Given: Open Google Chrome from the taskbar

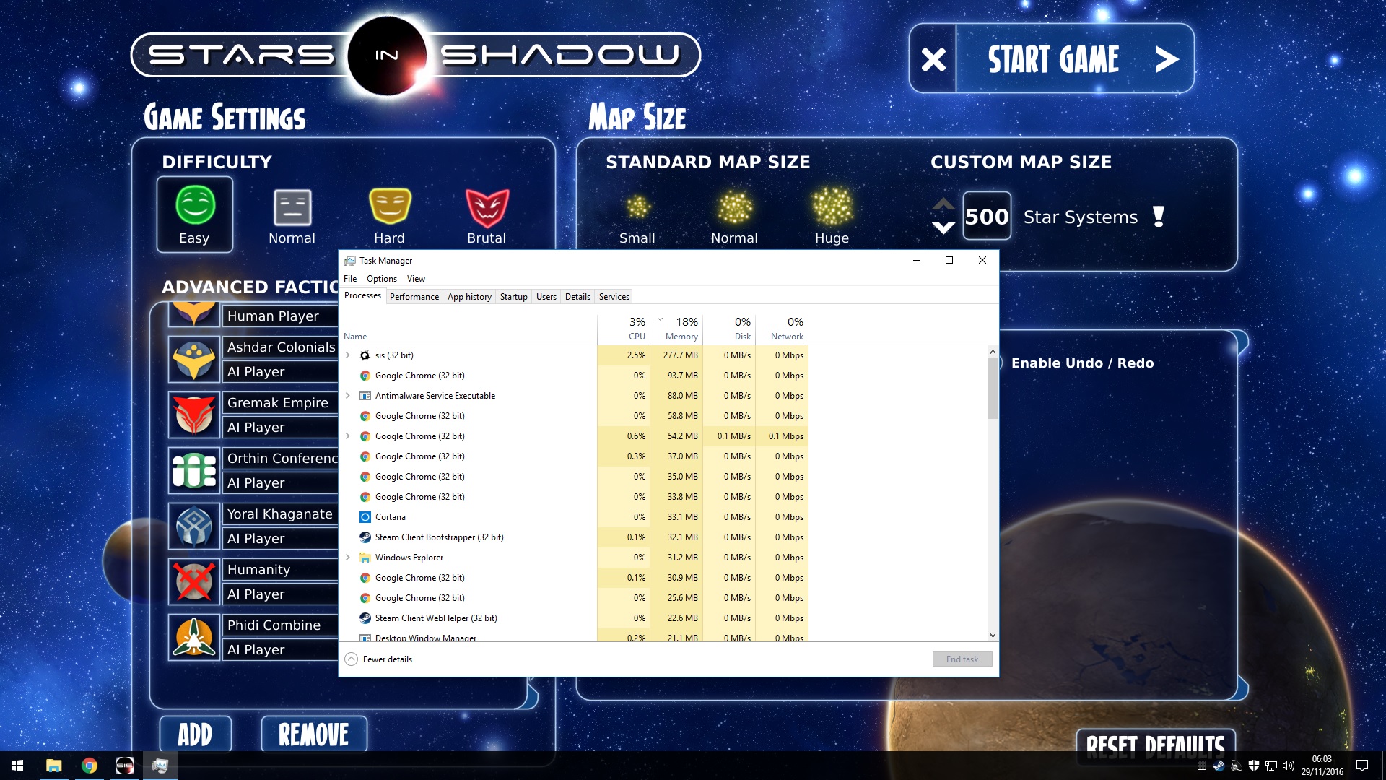Looking at the screenshot, I should pos(90,766).
